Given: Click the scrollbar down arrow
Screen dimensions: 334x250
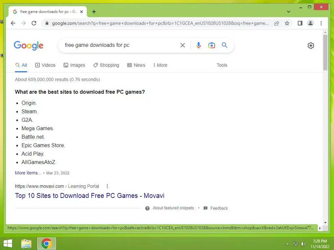Looking at the screenshot, I should [325, 223].
